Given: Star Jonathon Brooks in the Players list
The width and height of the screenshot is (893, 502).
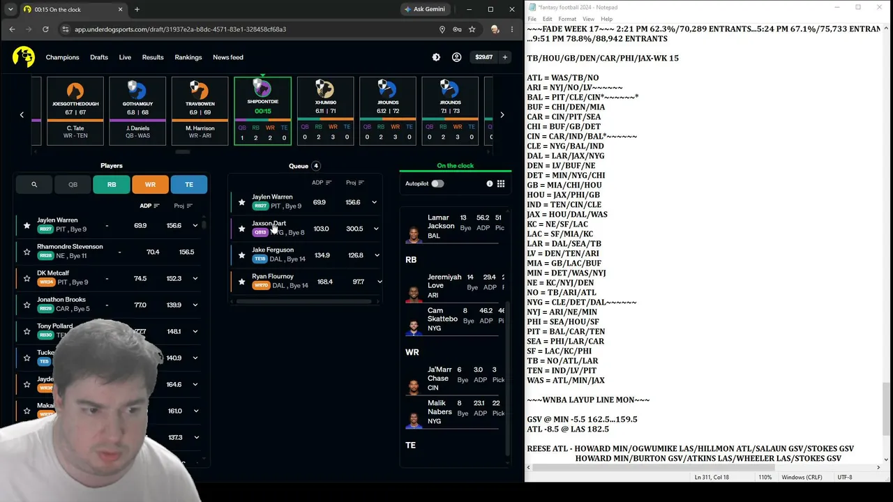Looking at the screenshot, I should click(27, 305).
